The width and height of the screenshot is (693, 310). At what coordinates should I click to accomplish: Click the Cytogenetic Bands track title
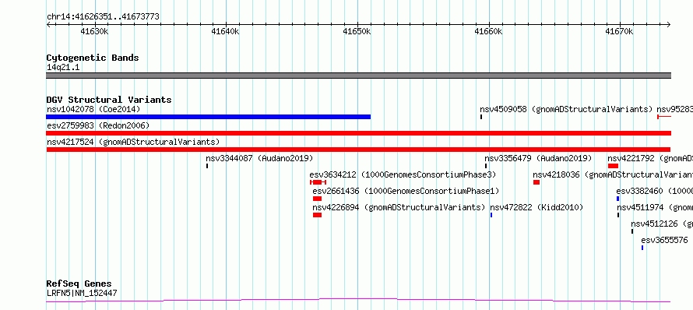coord(93,58)
